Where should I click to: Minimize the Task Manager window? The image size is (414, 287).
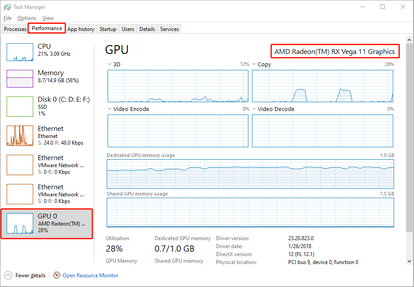coord(362,7)
